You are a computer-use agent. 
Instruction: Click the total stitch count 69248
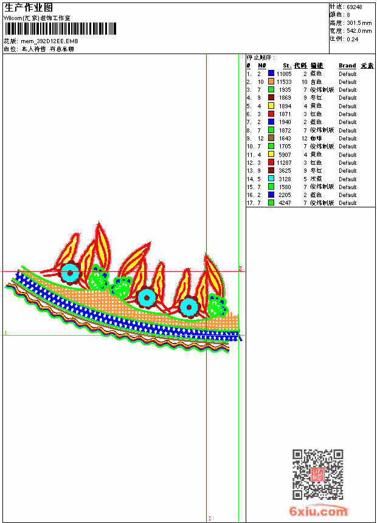click(x=355, y=7)
